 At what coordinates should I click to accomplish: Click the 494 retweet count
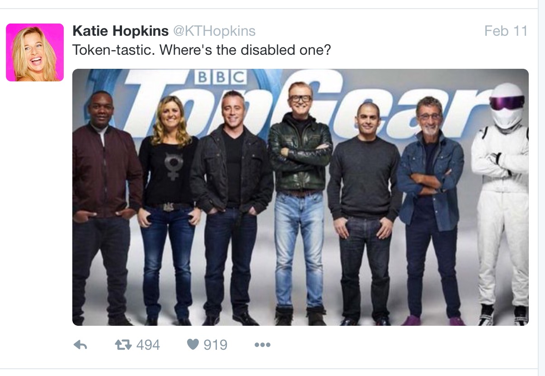tap(148, 345)
